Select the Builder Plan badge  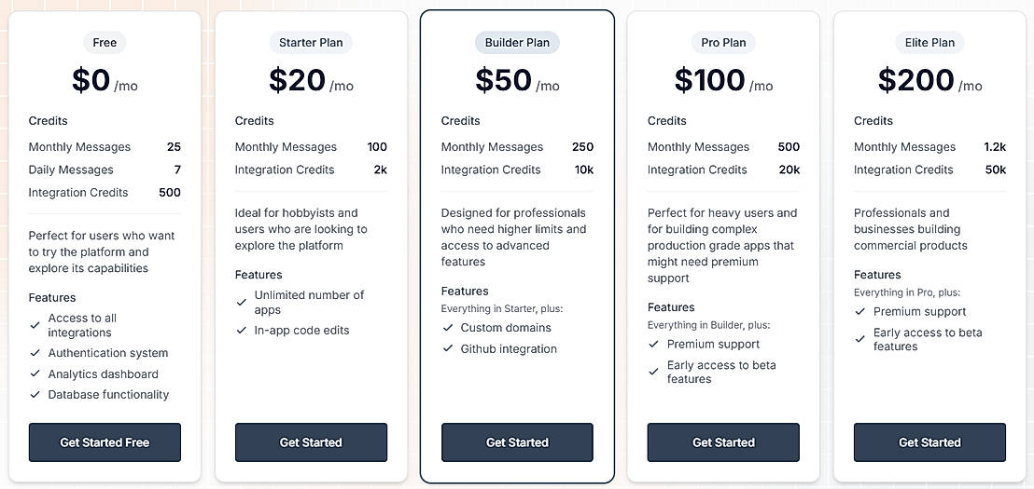pos(517,43)
